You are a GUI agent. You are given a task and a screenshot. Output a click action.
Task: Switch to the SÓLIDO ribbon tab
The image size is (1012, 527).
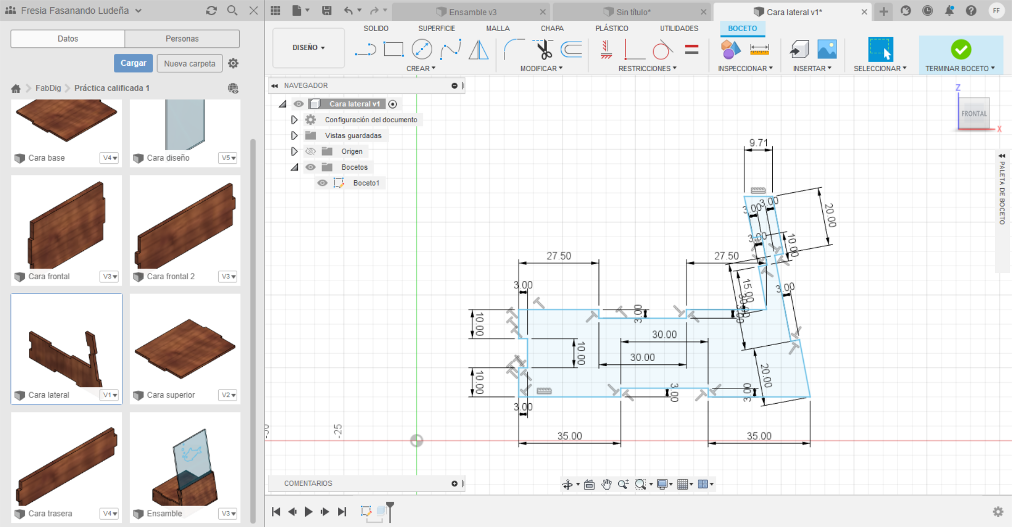point(376,28)
